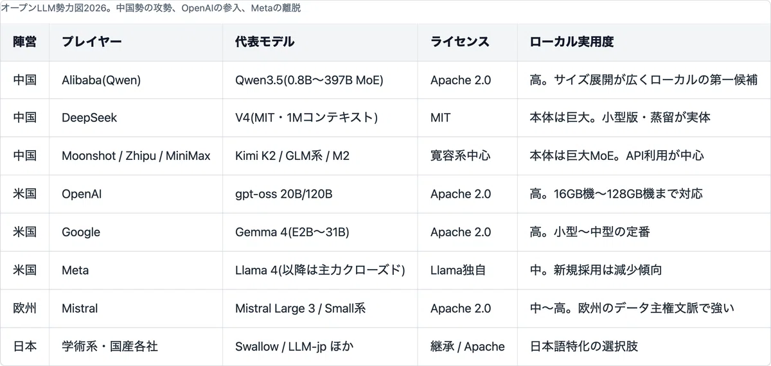
Task: Click the ライセンス column header
Action: [x=468, y=42]
